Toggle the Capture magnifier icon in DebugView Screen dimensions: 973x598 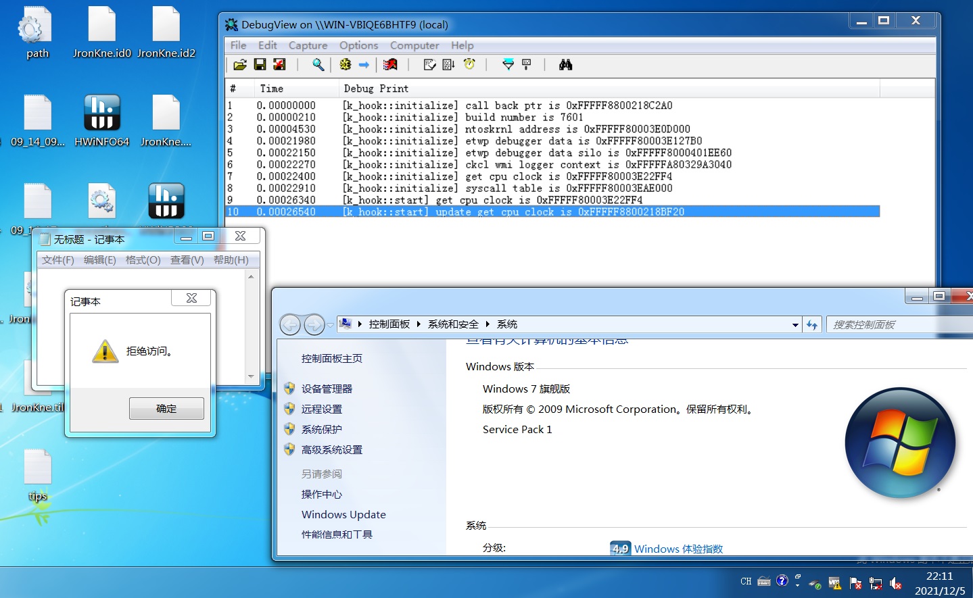coord(318,65)
